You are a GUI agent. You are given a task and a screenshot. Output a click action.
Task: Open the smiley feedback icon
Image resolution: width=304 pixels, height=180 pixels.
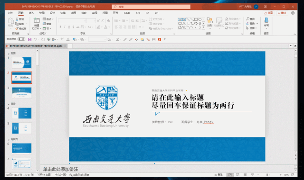click(x=293, y=13)
